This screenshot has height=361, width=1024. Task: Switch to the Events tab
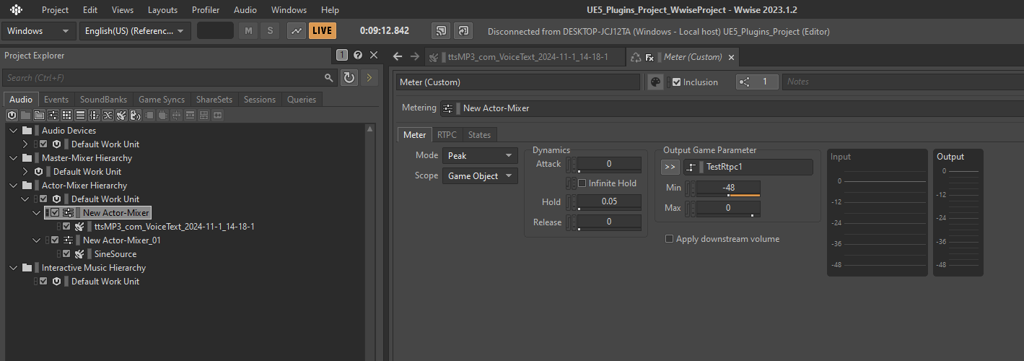56,100
